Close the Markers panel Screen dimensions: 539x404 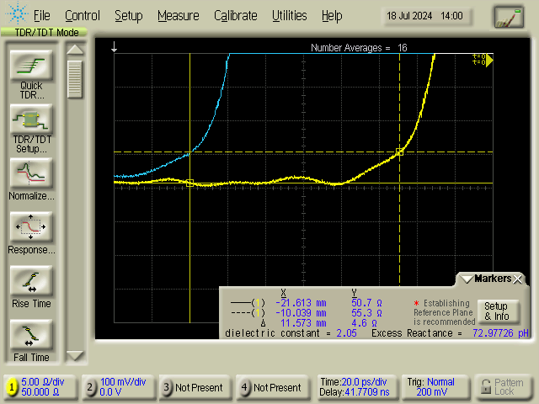click(x=517, y=279)
